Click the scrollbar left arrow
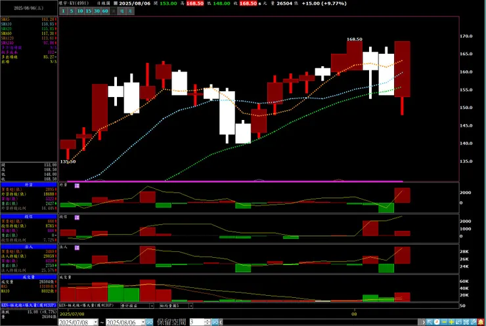 coord(221,322)
